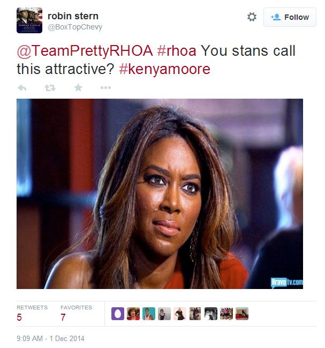This screenshot has height=348, width=325.
Task: Open the #kenyamoore hashtag
Action: tap(164, 69)
